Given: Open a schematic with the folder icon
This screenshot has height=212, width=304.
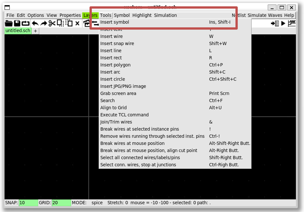Looking at the screenshot, I should (x=9, y=23).
